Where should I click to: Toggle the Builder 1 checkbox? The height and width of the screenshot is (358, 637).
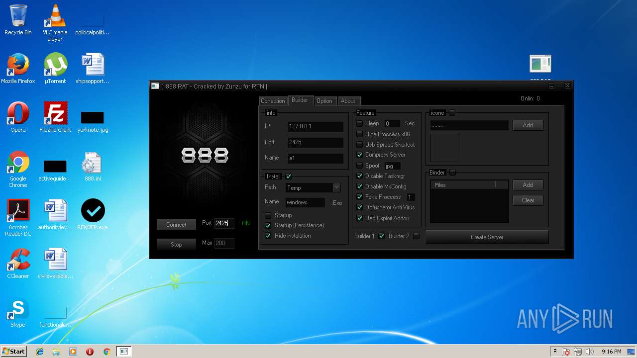(x=382, y=236)
